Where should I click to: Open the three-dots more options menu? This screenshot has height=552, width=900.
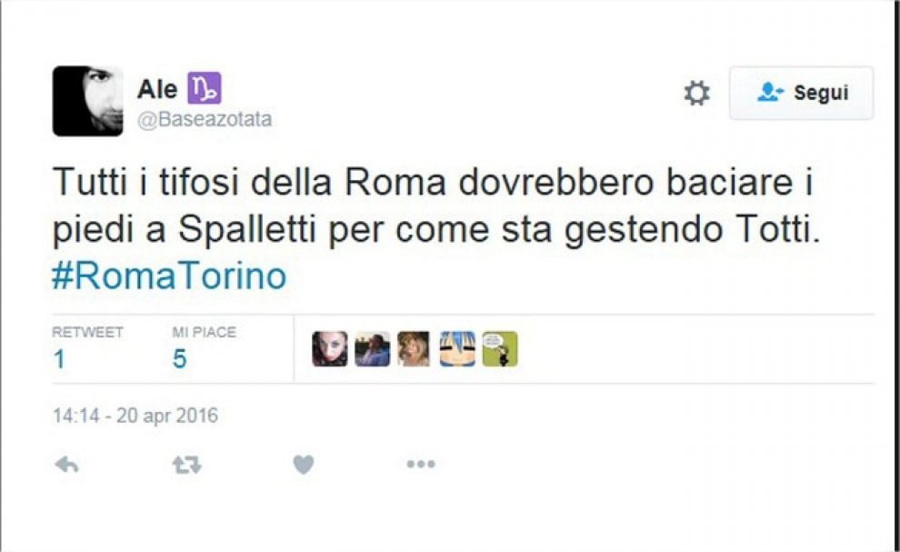click(421, 464)
